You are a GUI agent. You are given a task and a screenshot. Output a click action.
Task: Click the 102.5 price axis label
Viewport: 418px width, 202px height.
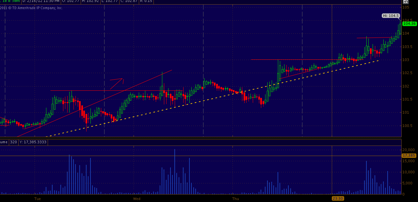tap(407, 73)
